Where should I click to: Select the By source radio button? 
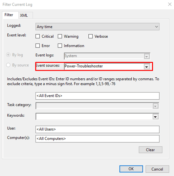tap(8, 65)
